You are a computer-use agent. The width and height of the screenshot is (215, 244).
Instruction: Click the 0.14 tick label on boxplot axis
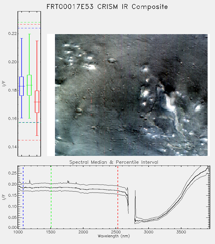pos(12,147)
